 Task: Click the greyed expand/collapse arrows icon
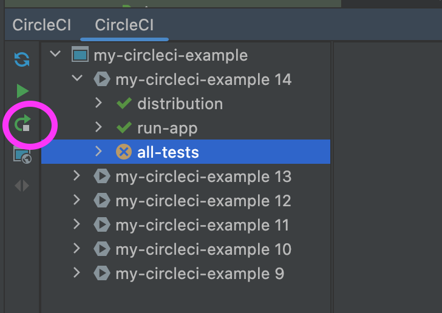pos(22,186)
